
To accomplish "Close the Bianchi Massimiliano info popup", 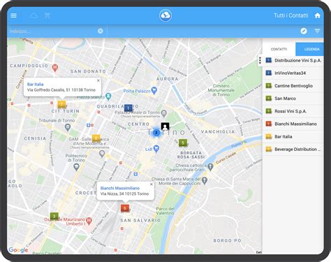I will pyautogui.click(x=152, y=184).
